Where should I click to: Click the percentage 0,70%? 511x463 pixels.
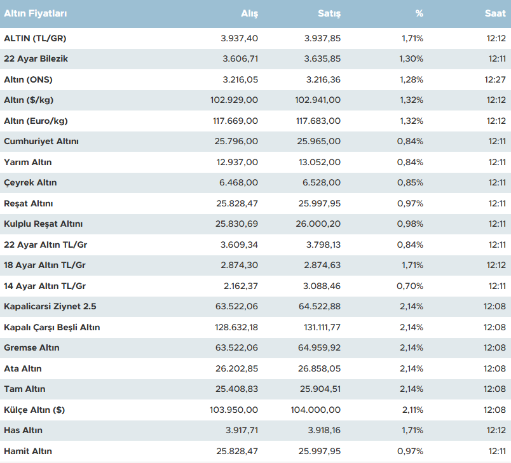(x=410, y=286)
